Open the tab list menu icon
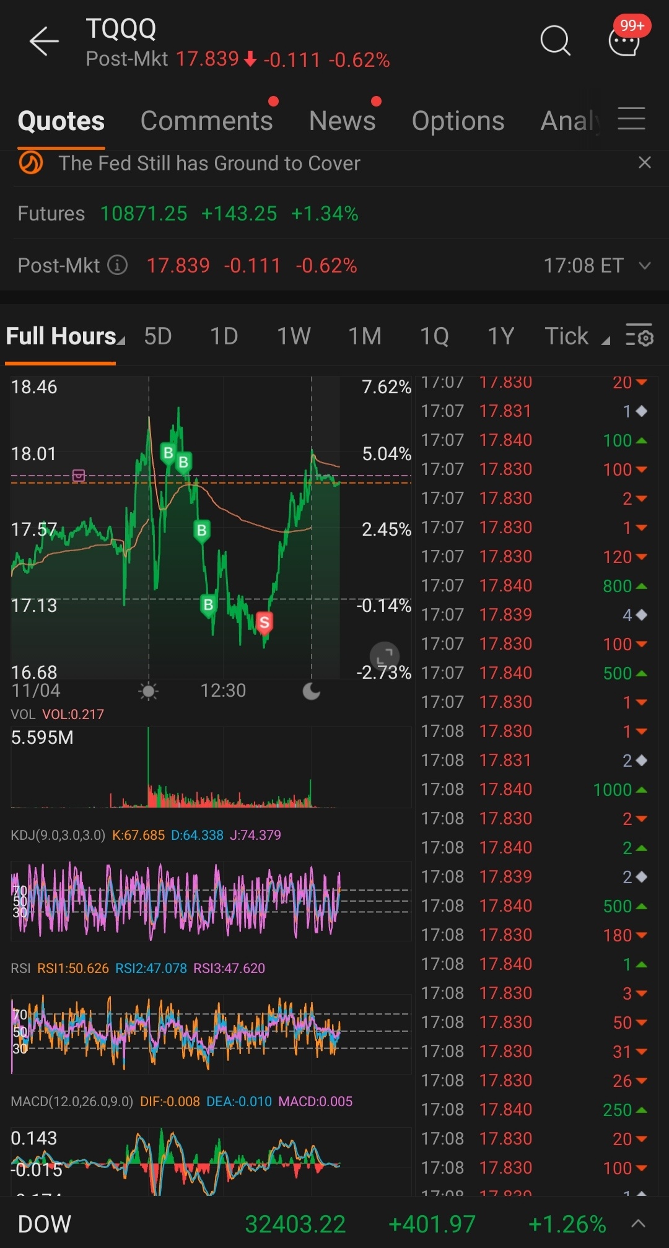The height and width of the screenshot is (1248, 669). [x=632, y=118]
